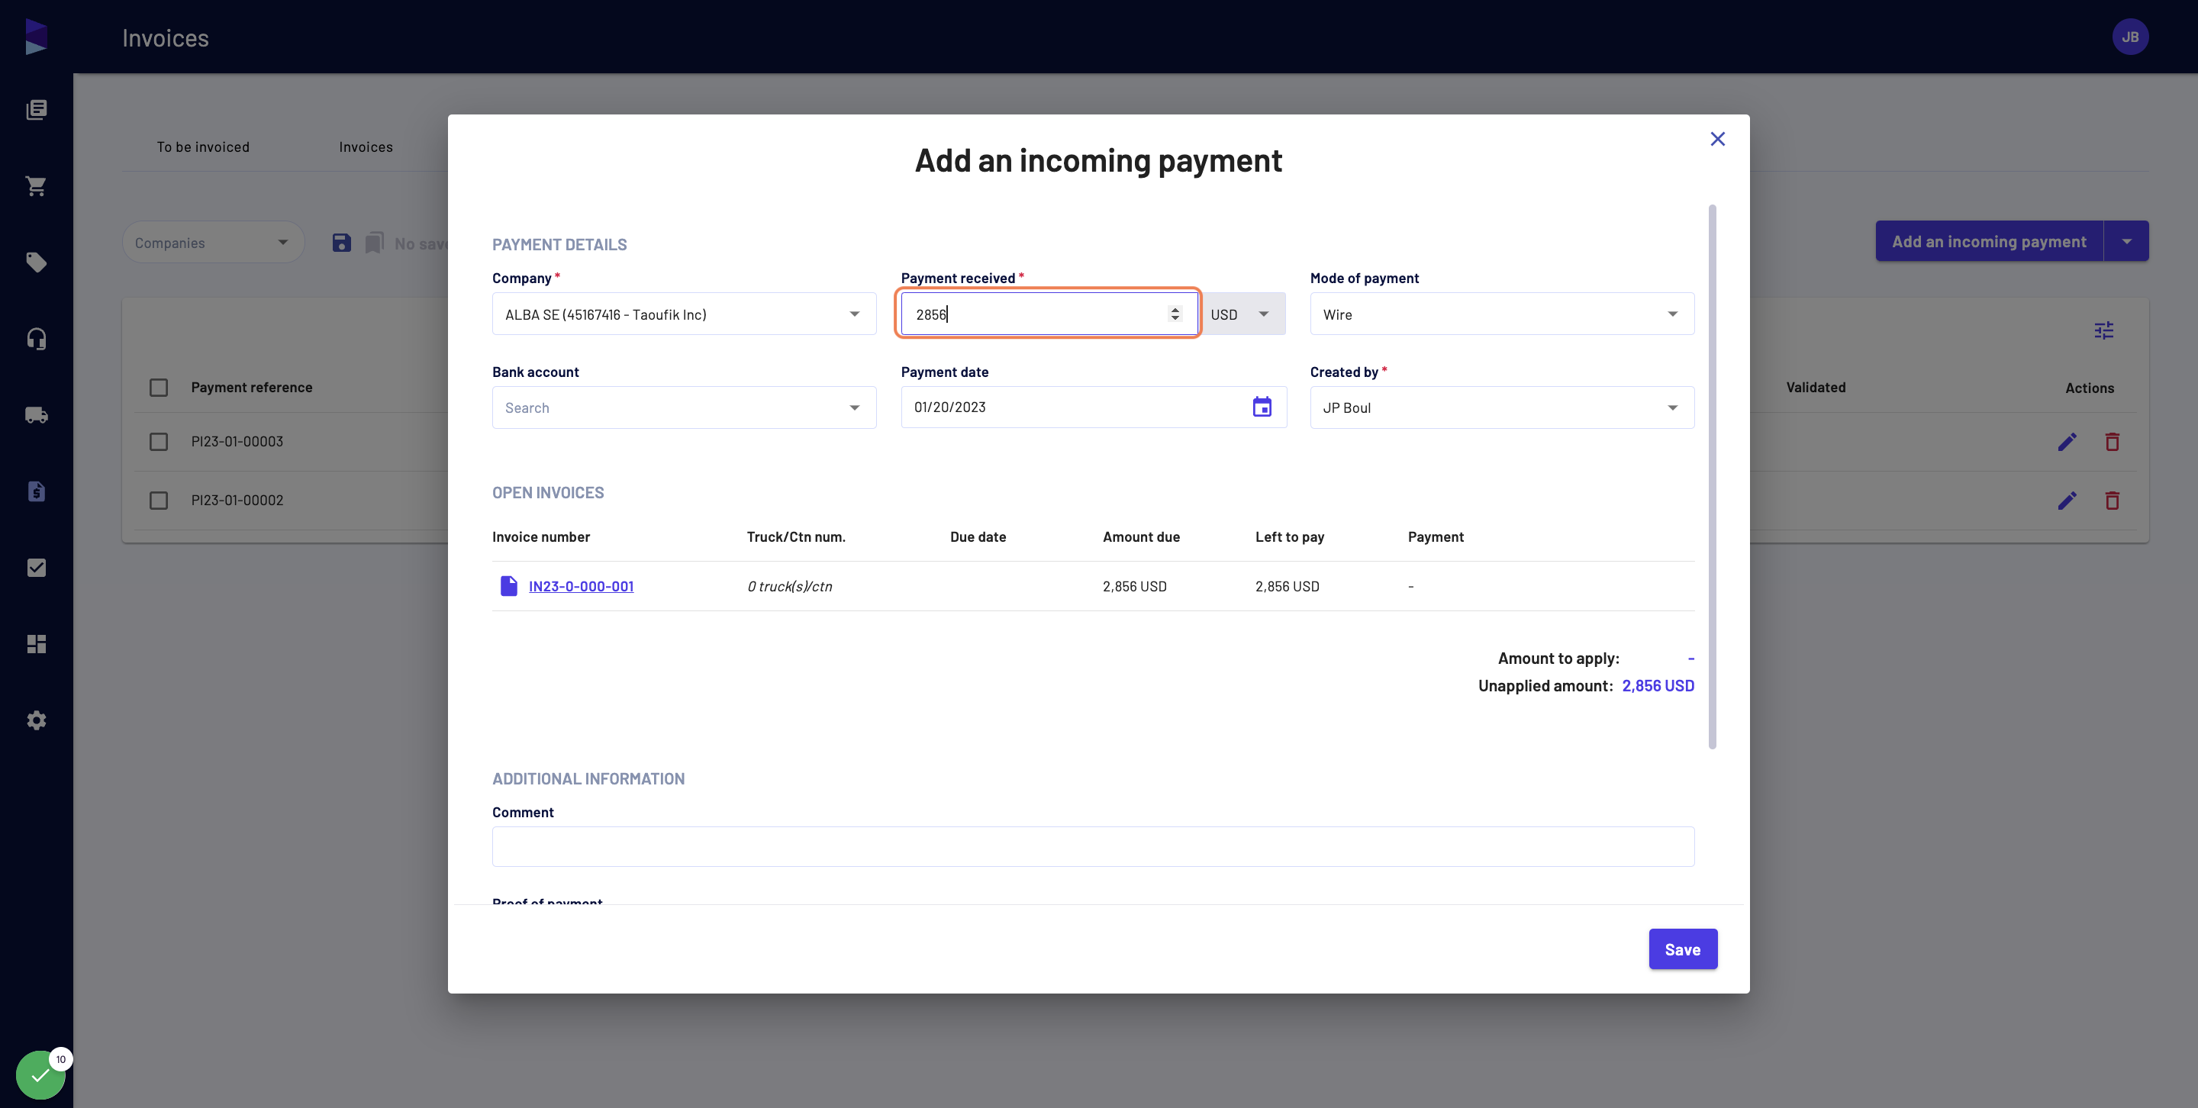This screenshot has width=2198, height=1108.
Task: Click the JB user avatar
Action: tap(2130, 37)
